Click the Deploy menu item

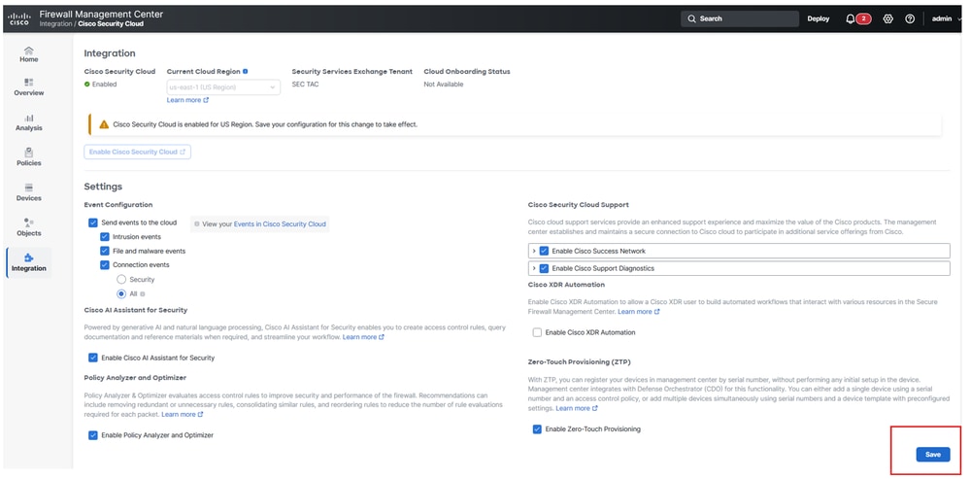click(x=818, y=18)
